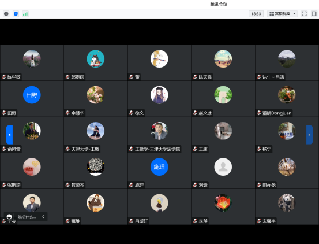The width and height of the screenshot is (319, 244).
Task: Click the muted mic icon for 施理
Action: coord(131,185)
